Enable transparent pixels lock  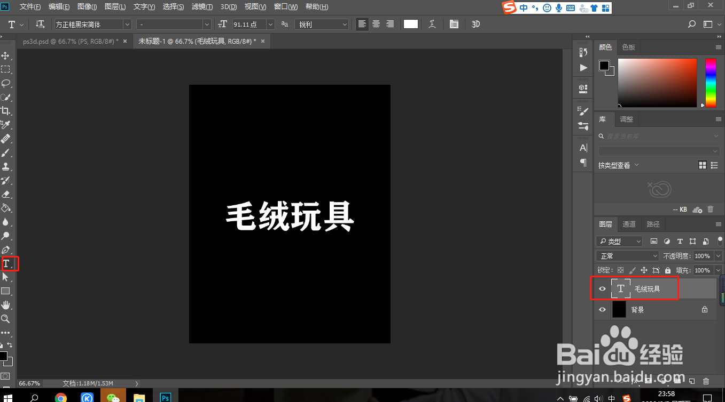[x=620, y=270]
